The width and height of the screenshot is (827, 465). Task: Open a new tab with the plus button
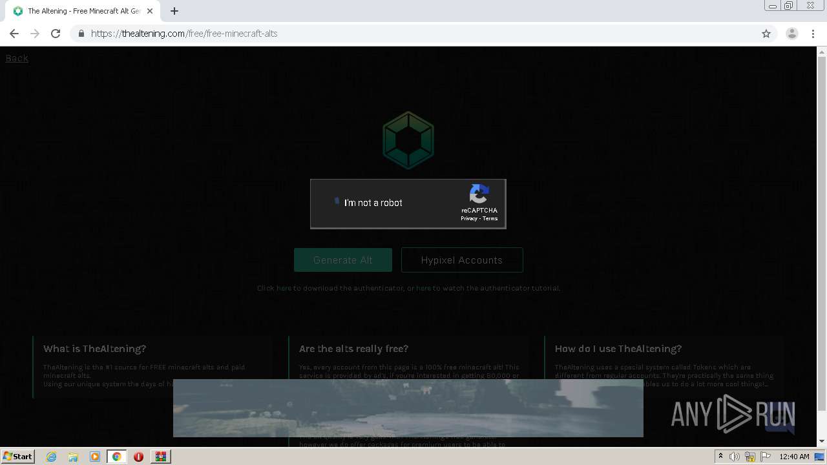click(x=174, y=11)
